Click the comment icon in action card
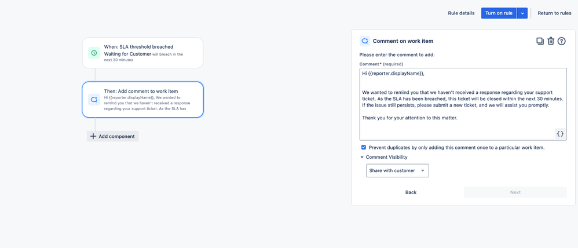The width and height of the screenshot is (578, 248). (94, 99)
